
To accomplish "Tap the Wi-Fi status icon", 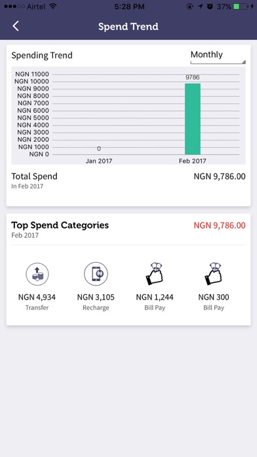I will click(52, 7).
